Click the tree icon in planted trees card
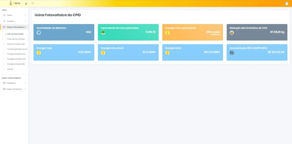This screenshot has height=144, width=292. [x=103, y=33]
